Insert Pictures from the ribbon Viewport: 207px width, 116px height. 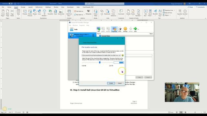[25, 12]
